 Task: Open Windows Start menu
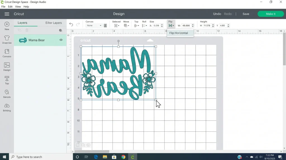point(4,157)
